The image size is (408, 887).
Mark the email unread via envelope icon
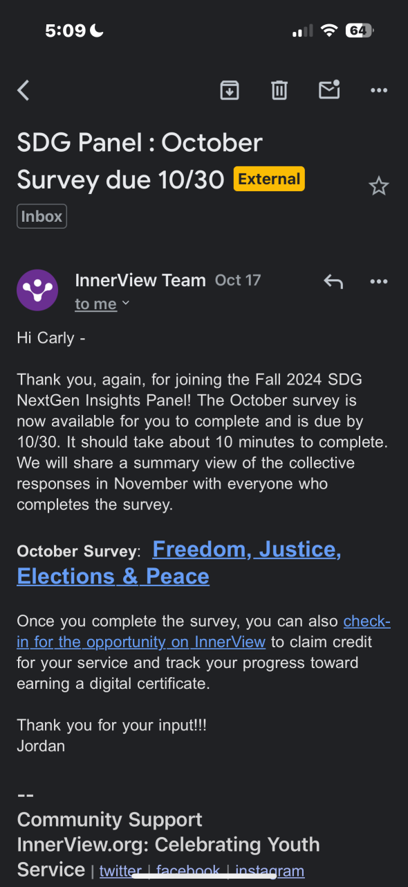[x=329, y=89]
